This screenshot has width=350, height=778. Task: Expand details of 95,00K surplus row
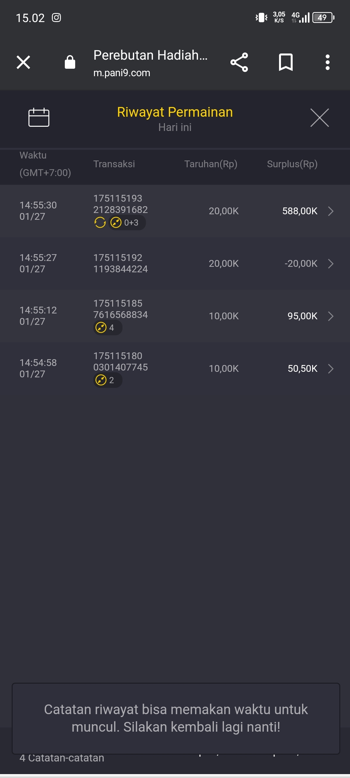pyautogui.click(x=331, y=316)
